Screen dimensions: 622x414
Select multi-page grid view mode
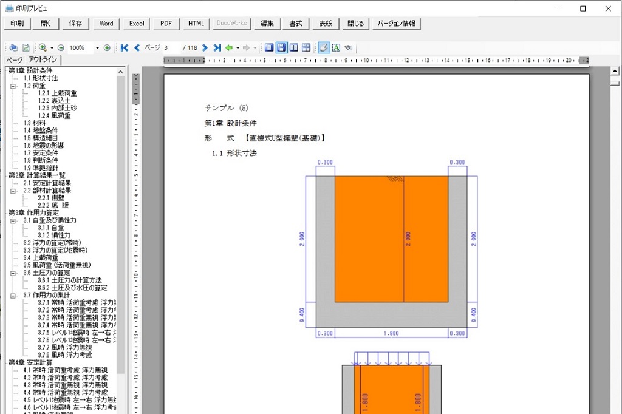[306, 47]
